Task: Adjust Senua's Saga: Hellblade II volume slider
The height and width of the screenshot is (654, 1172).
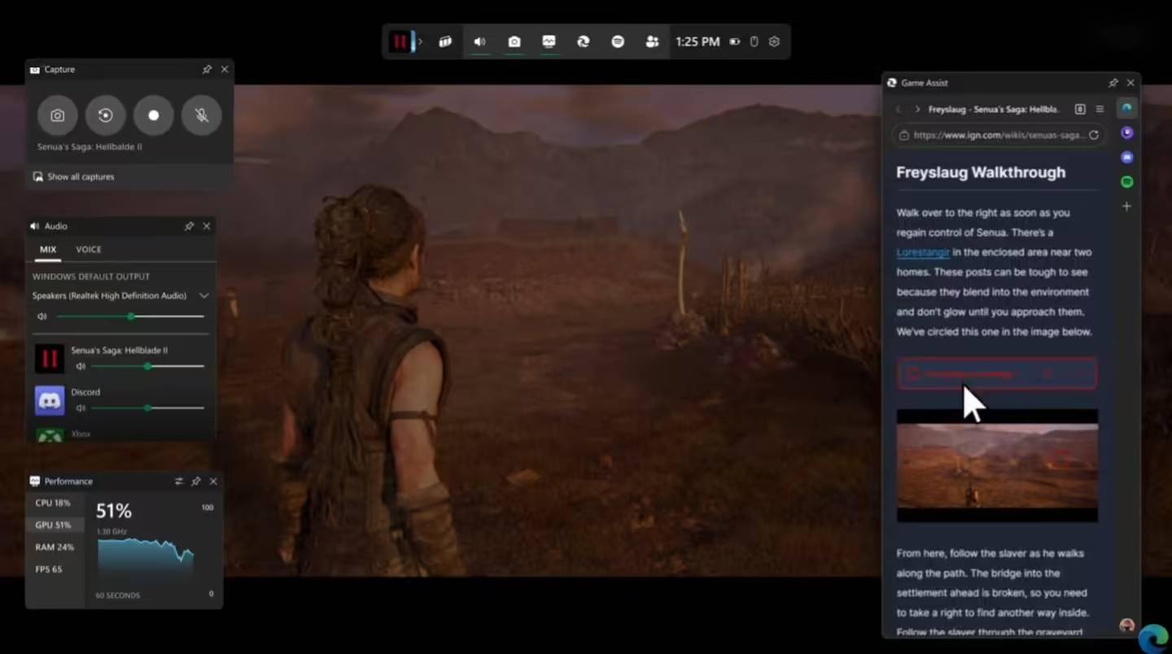Action: [147, 366]
